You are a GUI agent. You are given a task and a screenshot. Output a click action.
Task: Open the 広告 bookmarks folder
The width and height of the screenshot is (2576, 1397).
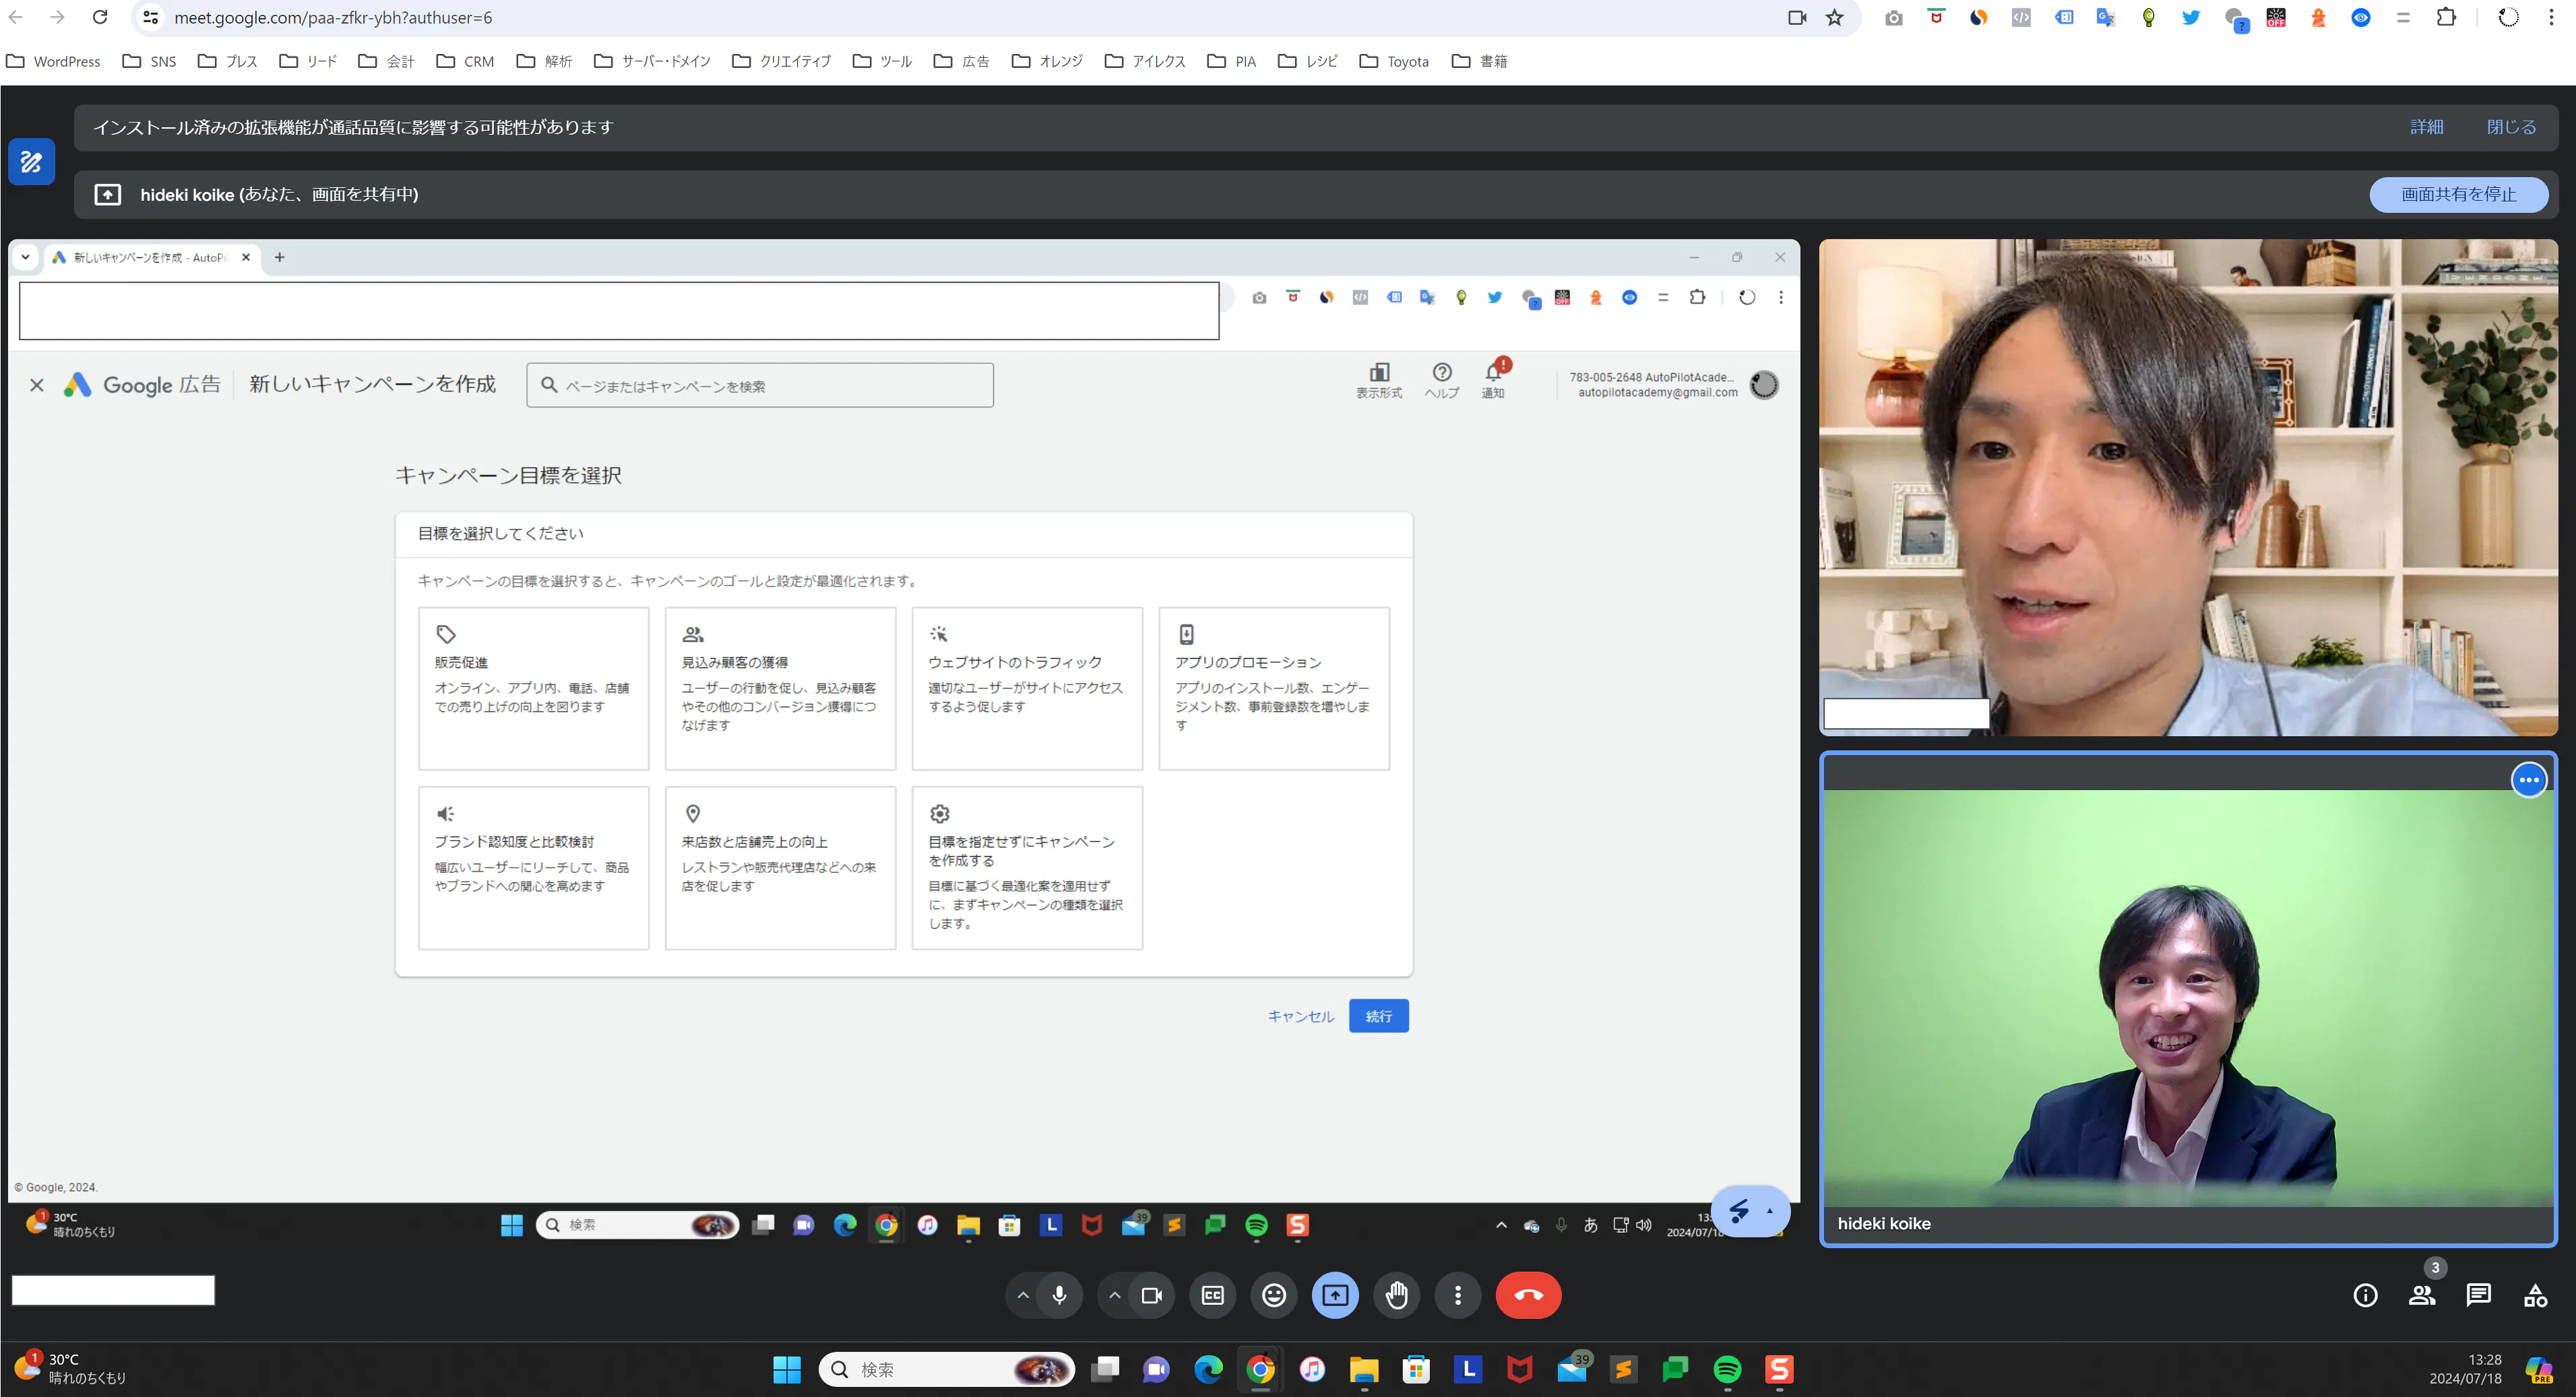pos(961,61)
